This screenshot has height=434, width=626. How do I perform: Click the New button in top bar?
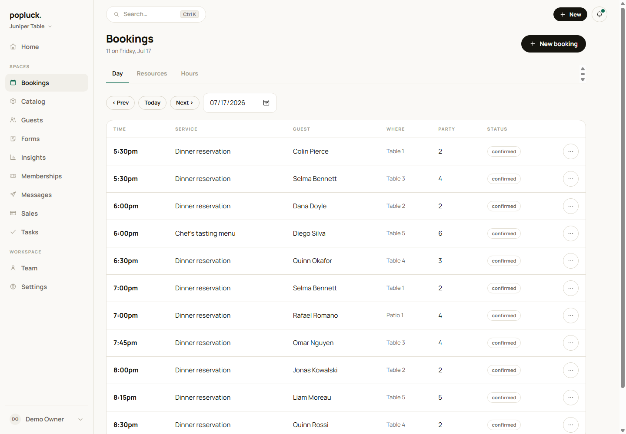(570, 14)
